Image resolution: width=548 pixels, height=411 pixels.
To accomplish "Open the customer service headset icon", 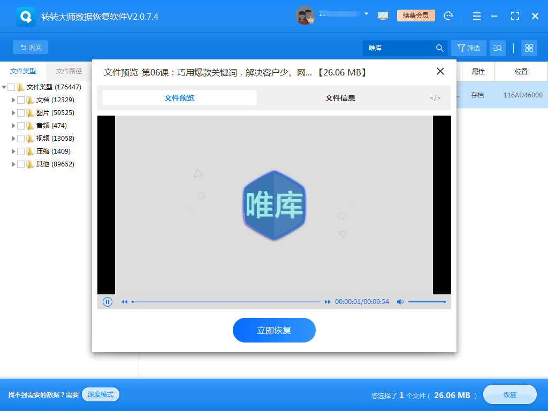I will point(448,16).
